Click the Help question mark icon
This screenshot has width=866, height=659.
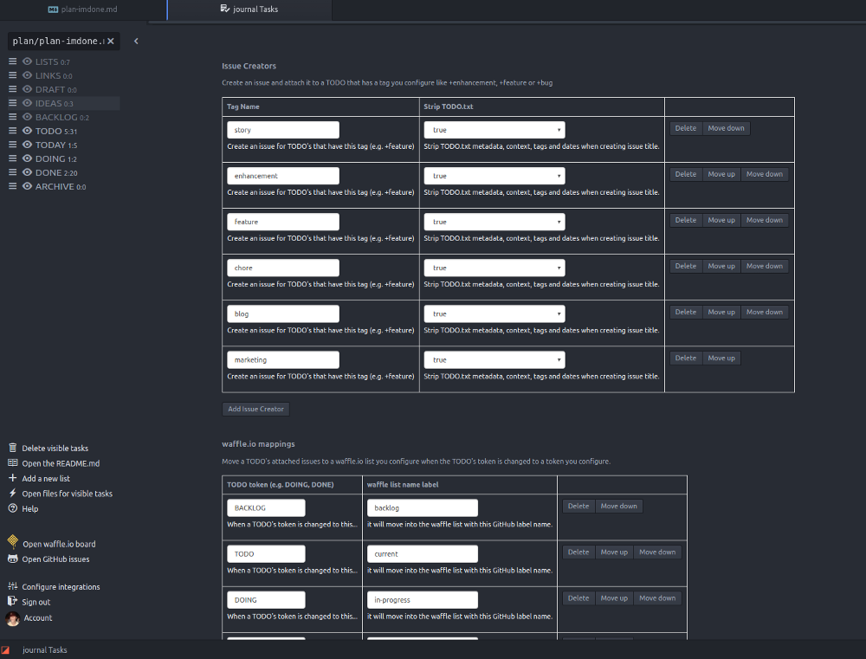pos(13,508)
